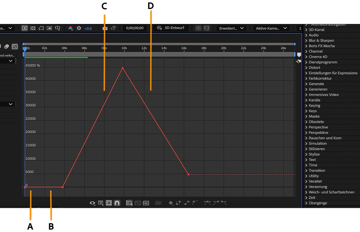
Task: Open the show properties eye menu
Action: point(92,203)
